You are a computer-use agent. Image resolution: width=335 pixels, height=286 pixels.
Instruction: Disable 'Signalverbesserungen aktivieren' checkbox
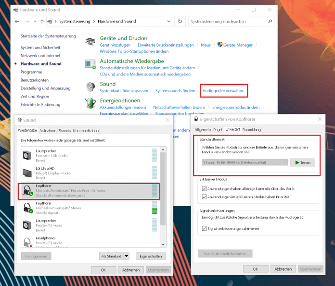tap(204, 228)
